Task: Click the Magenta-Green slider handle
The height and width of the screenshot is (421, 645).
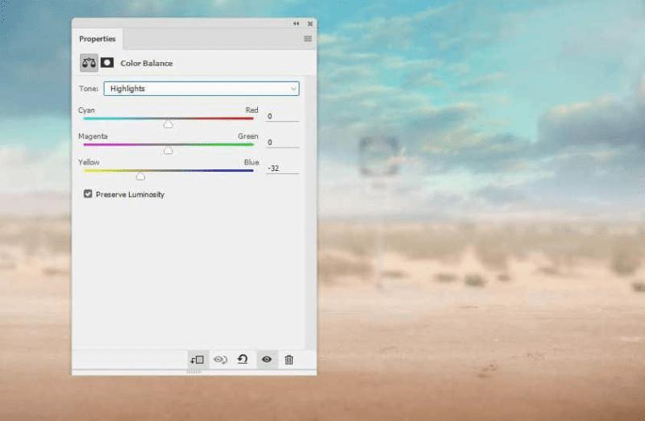Action: (168, 150)
